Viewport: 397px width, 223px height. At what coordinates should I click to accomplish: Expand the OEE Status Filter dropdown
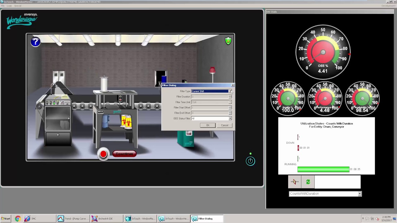pyautogui.click(x=230, y=119)
